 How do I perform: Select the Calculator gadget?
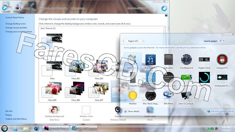(x=169, y=61)
